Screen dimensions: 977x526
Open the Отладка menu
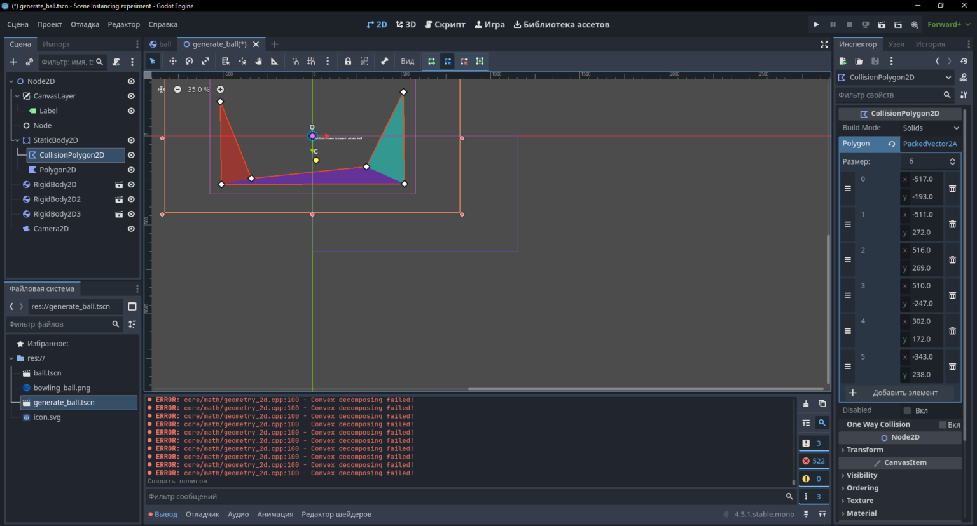click(x=85, y=25)
